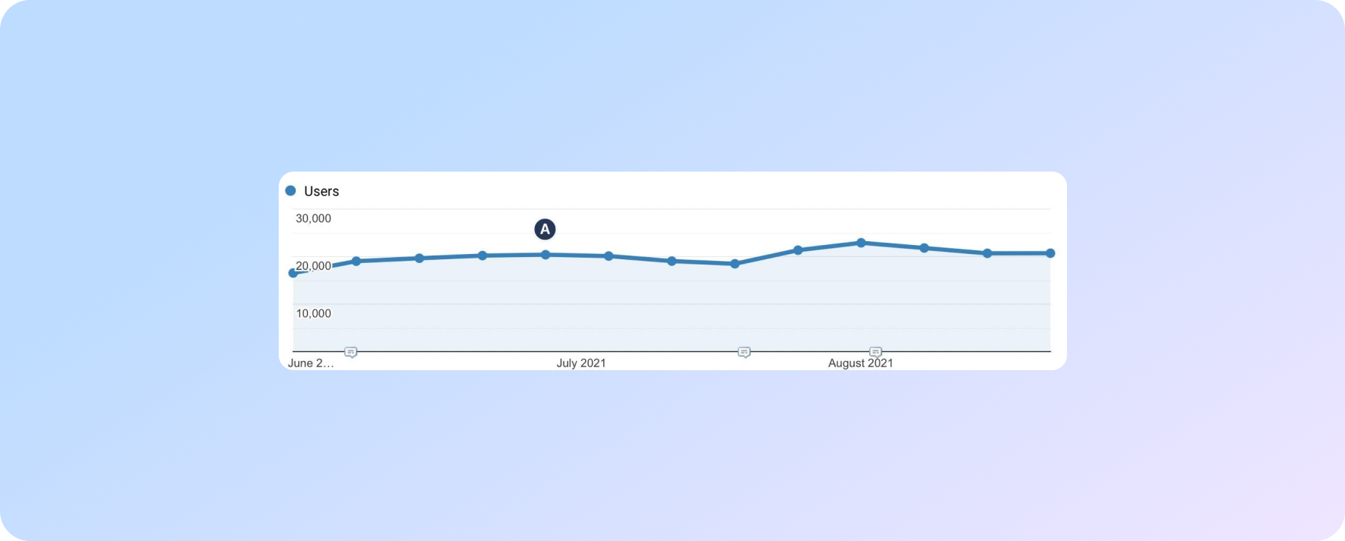Click the 20,000 y-axis label
The image size is (1345, 541).
[313, 266]
